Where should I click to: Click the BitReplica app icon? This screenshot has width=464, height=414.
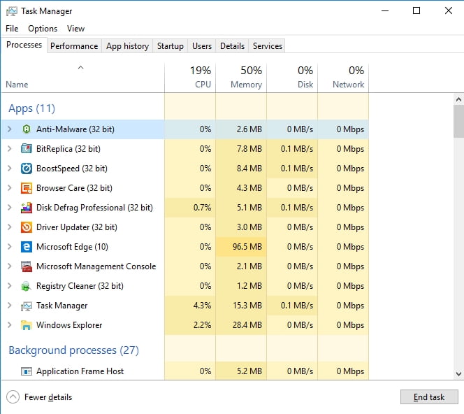(27, 149)
